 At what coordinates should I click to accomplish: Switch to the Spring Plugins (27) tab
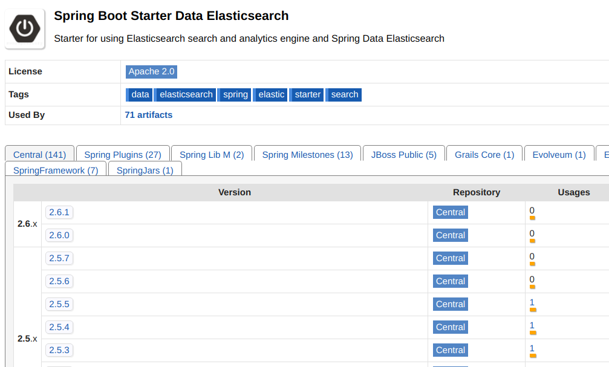click(123, 155)
